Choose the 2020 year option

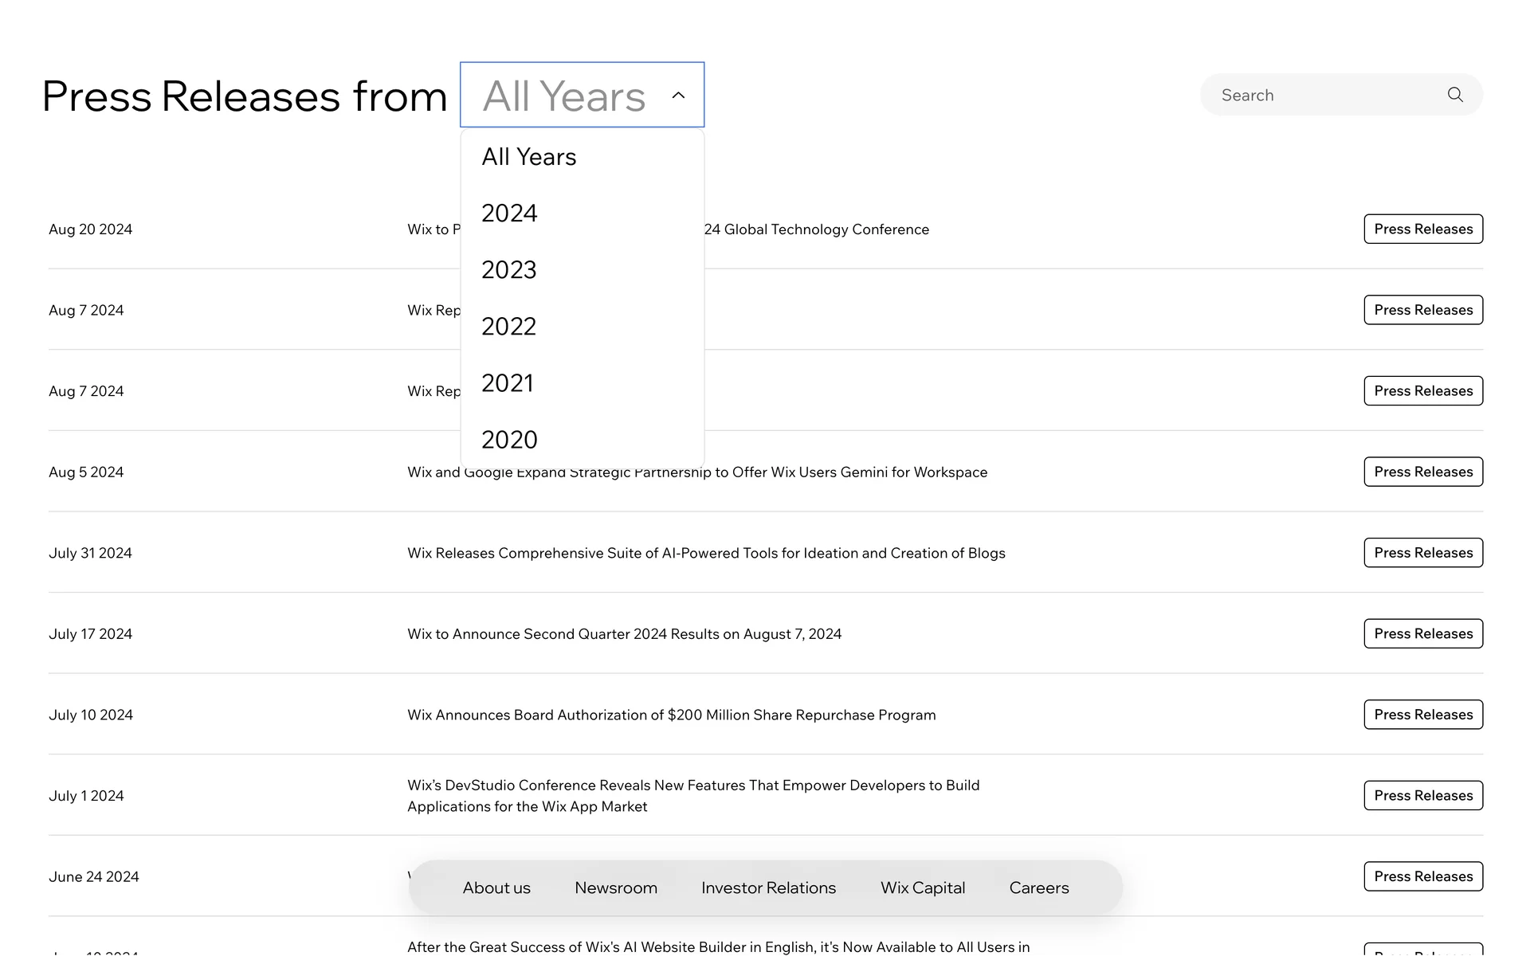510,440
